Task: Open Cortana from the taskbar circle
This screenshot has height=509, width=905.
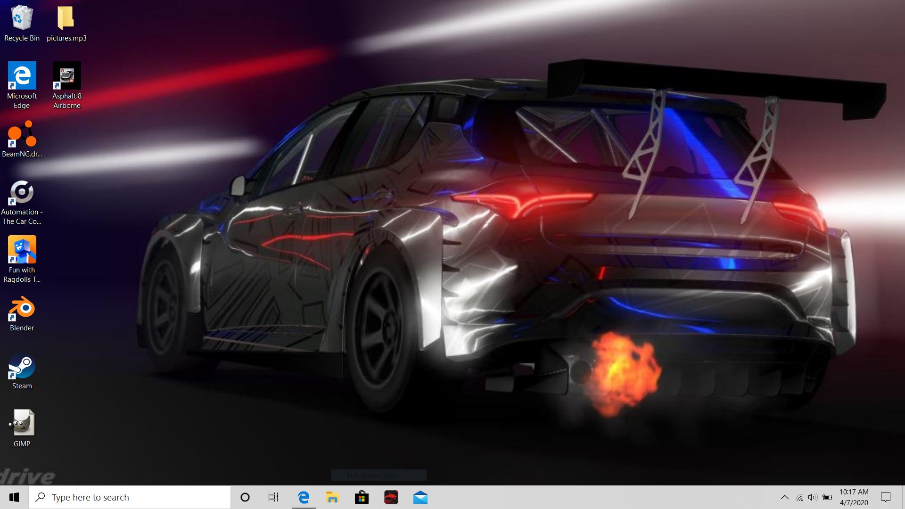Action: click(245, 497)
